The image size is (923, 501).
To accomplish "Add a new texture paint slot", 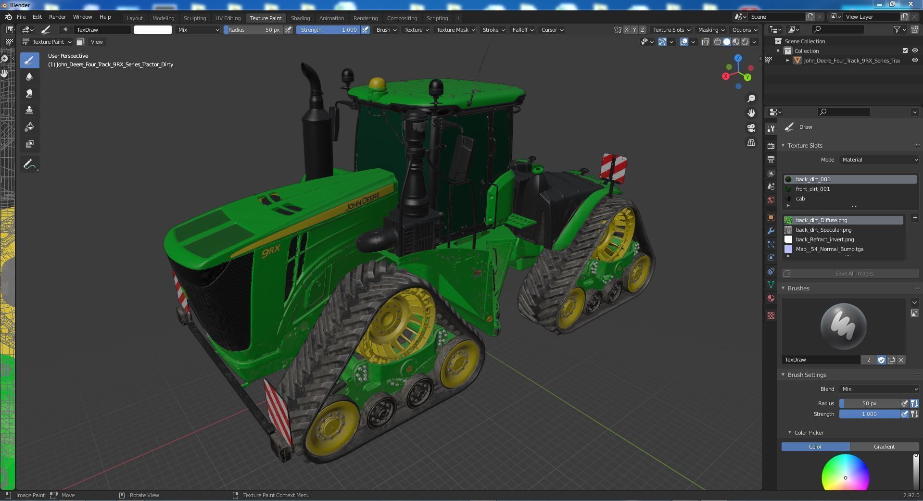I will click(x=914, y=218).
